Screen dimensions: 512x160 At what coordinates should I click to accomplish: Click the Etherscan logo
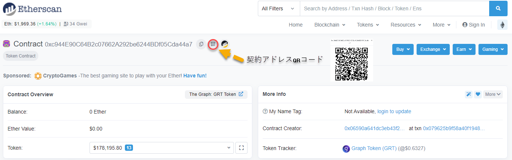(32, 9)
